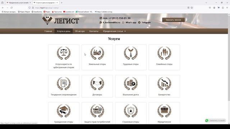Open the insurance disputes shield icon
This screenshot has width=230, height=129.
[x=131, y=111]
